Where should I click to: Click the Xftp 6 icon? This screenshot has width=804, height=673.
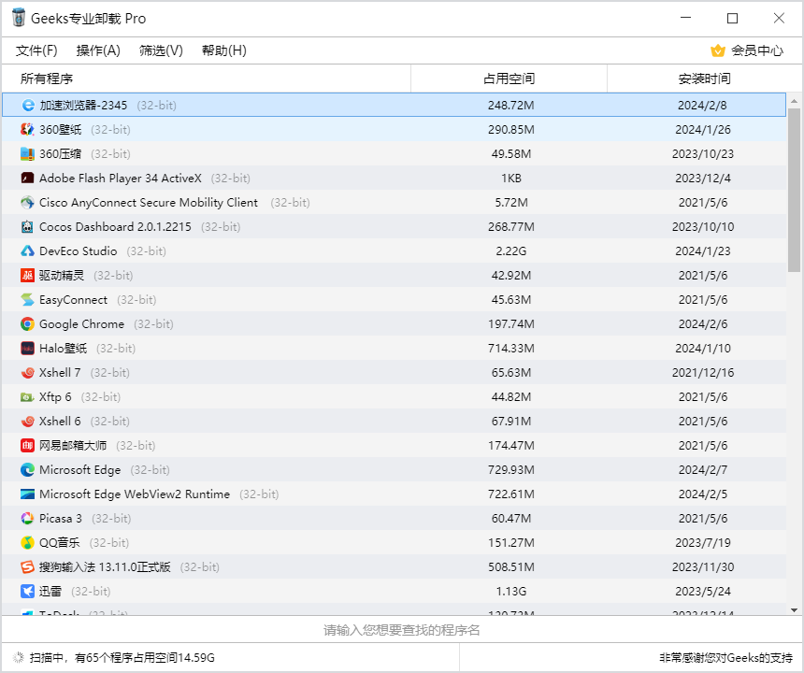tap(27, 396)
